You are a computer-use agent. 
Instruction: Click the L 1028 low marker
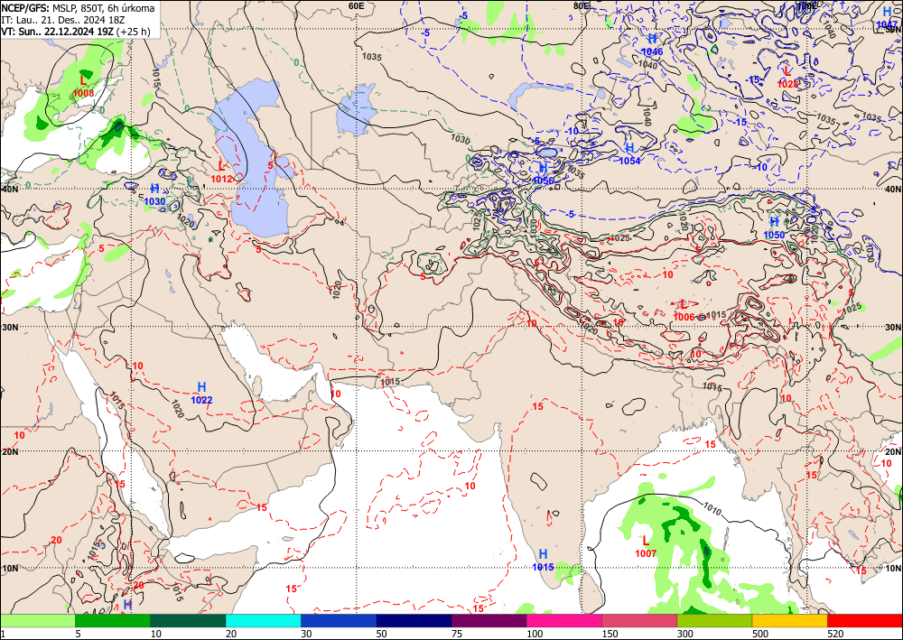787,77
